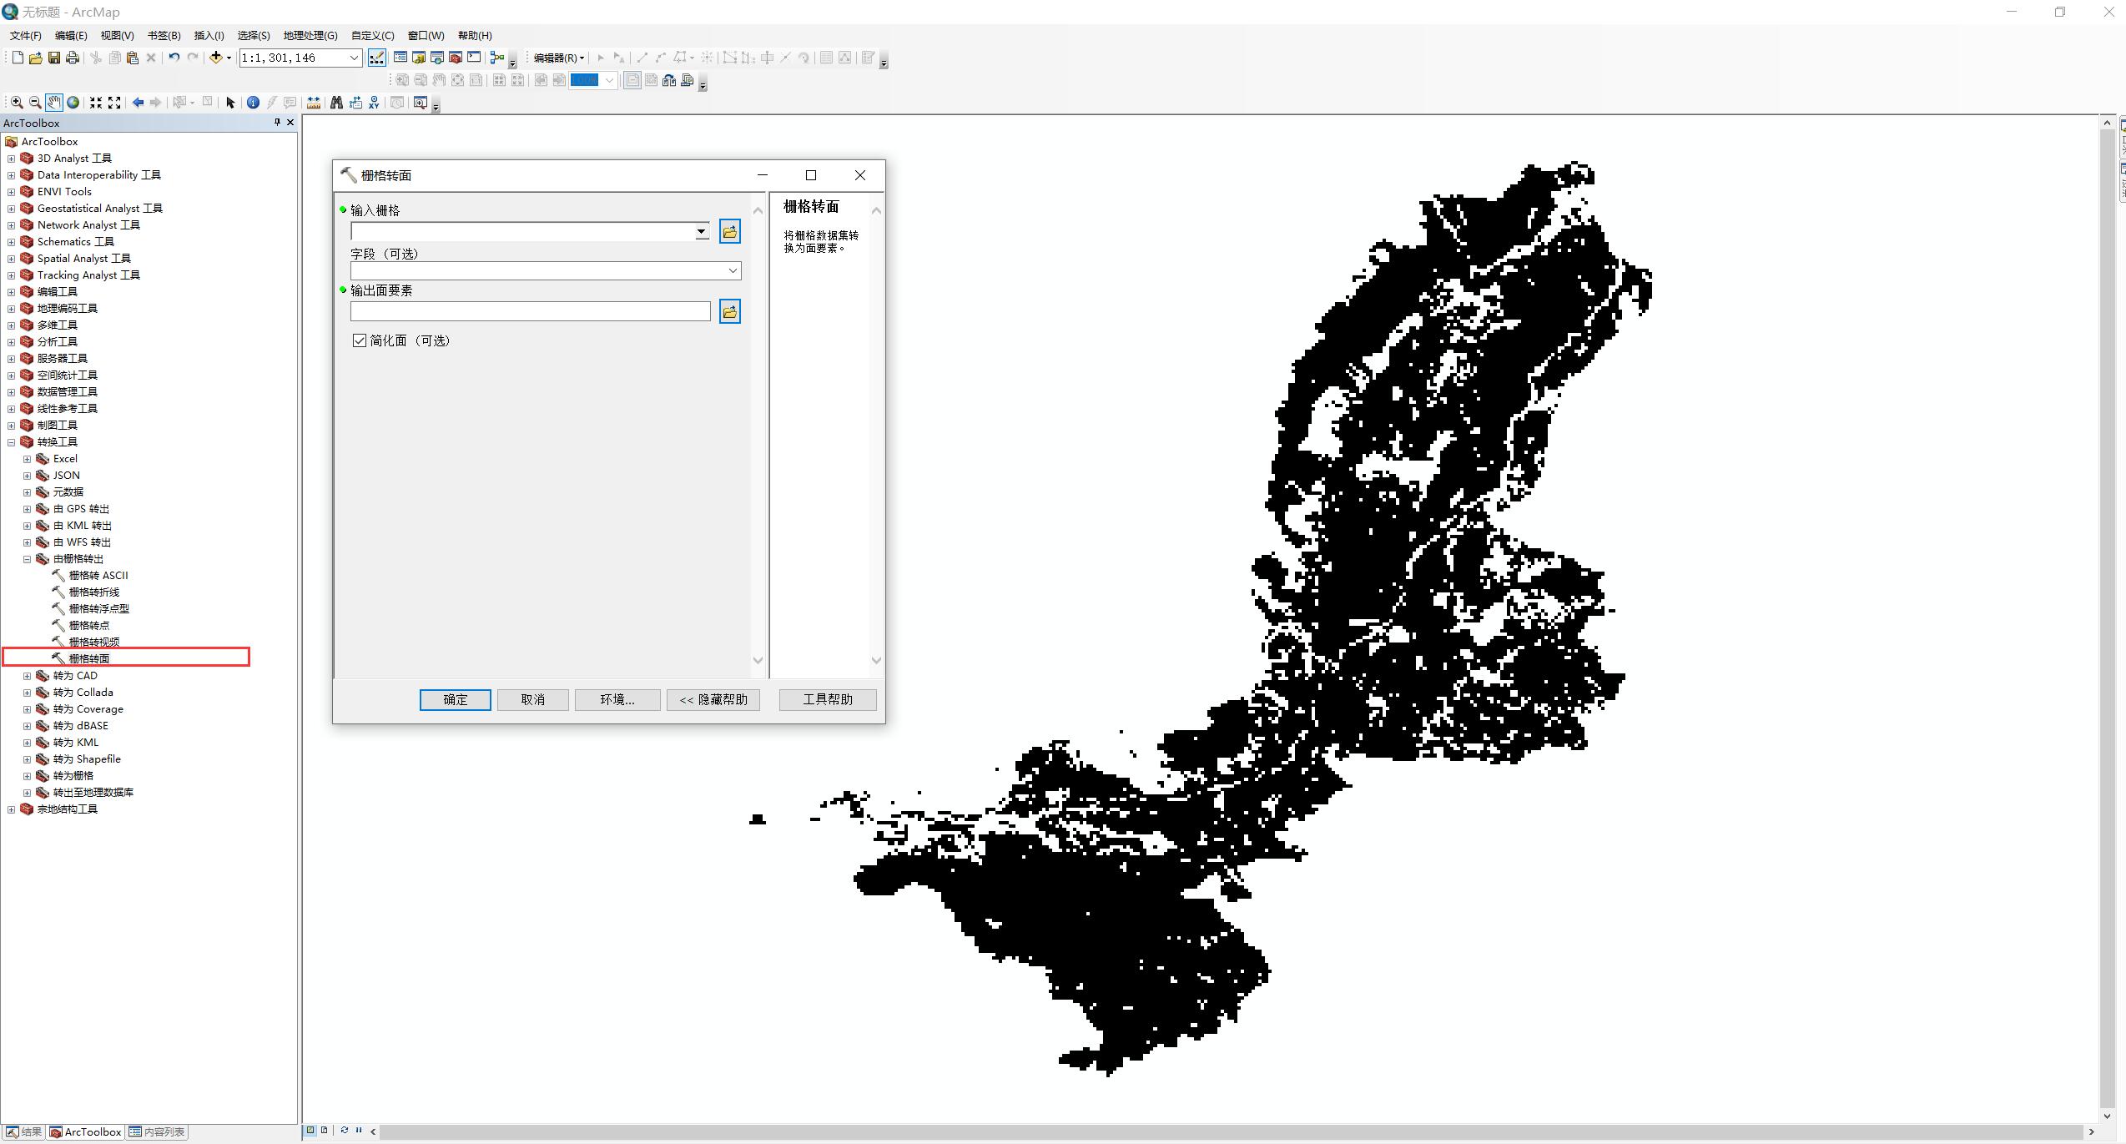
Task: Click the 环境... button
Action: (617, 699)
